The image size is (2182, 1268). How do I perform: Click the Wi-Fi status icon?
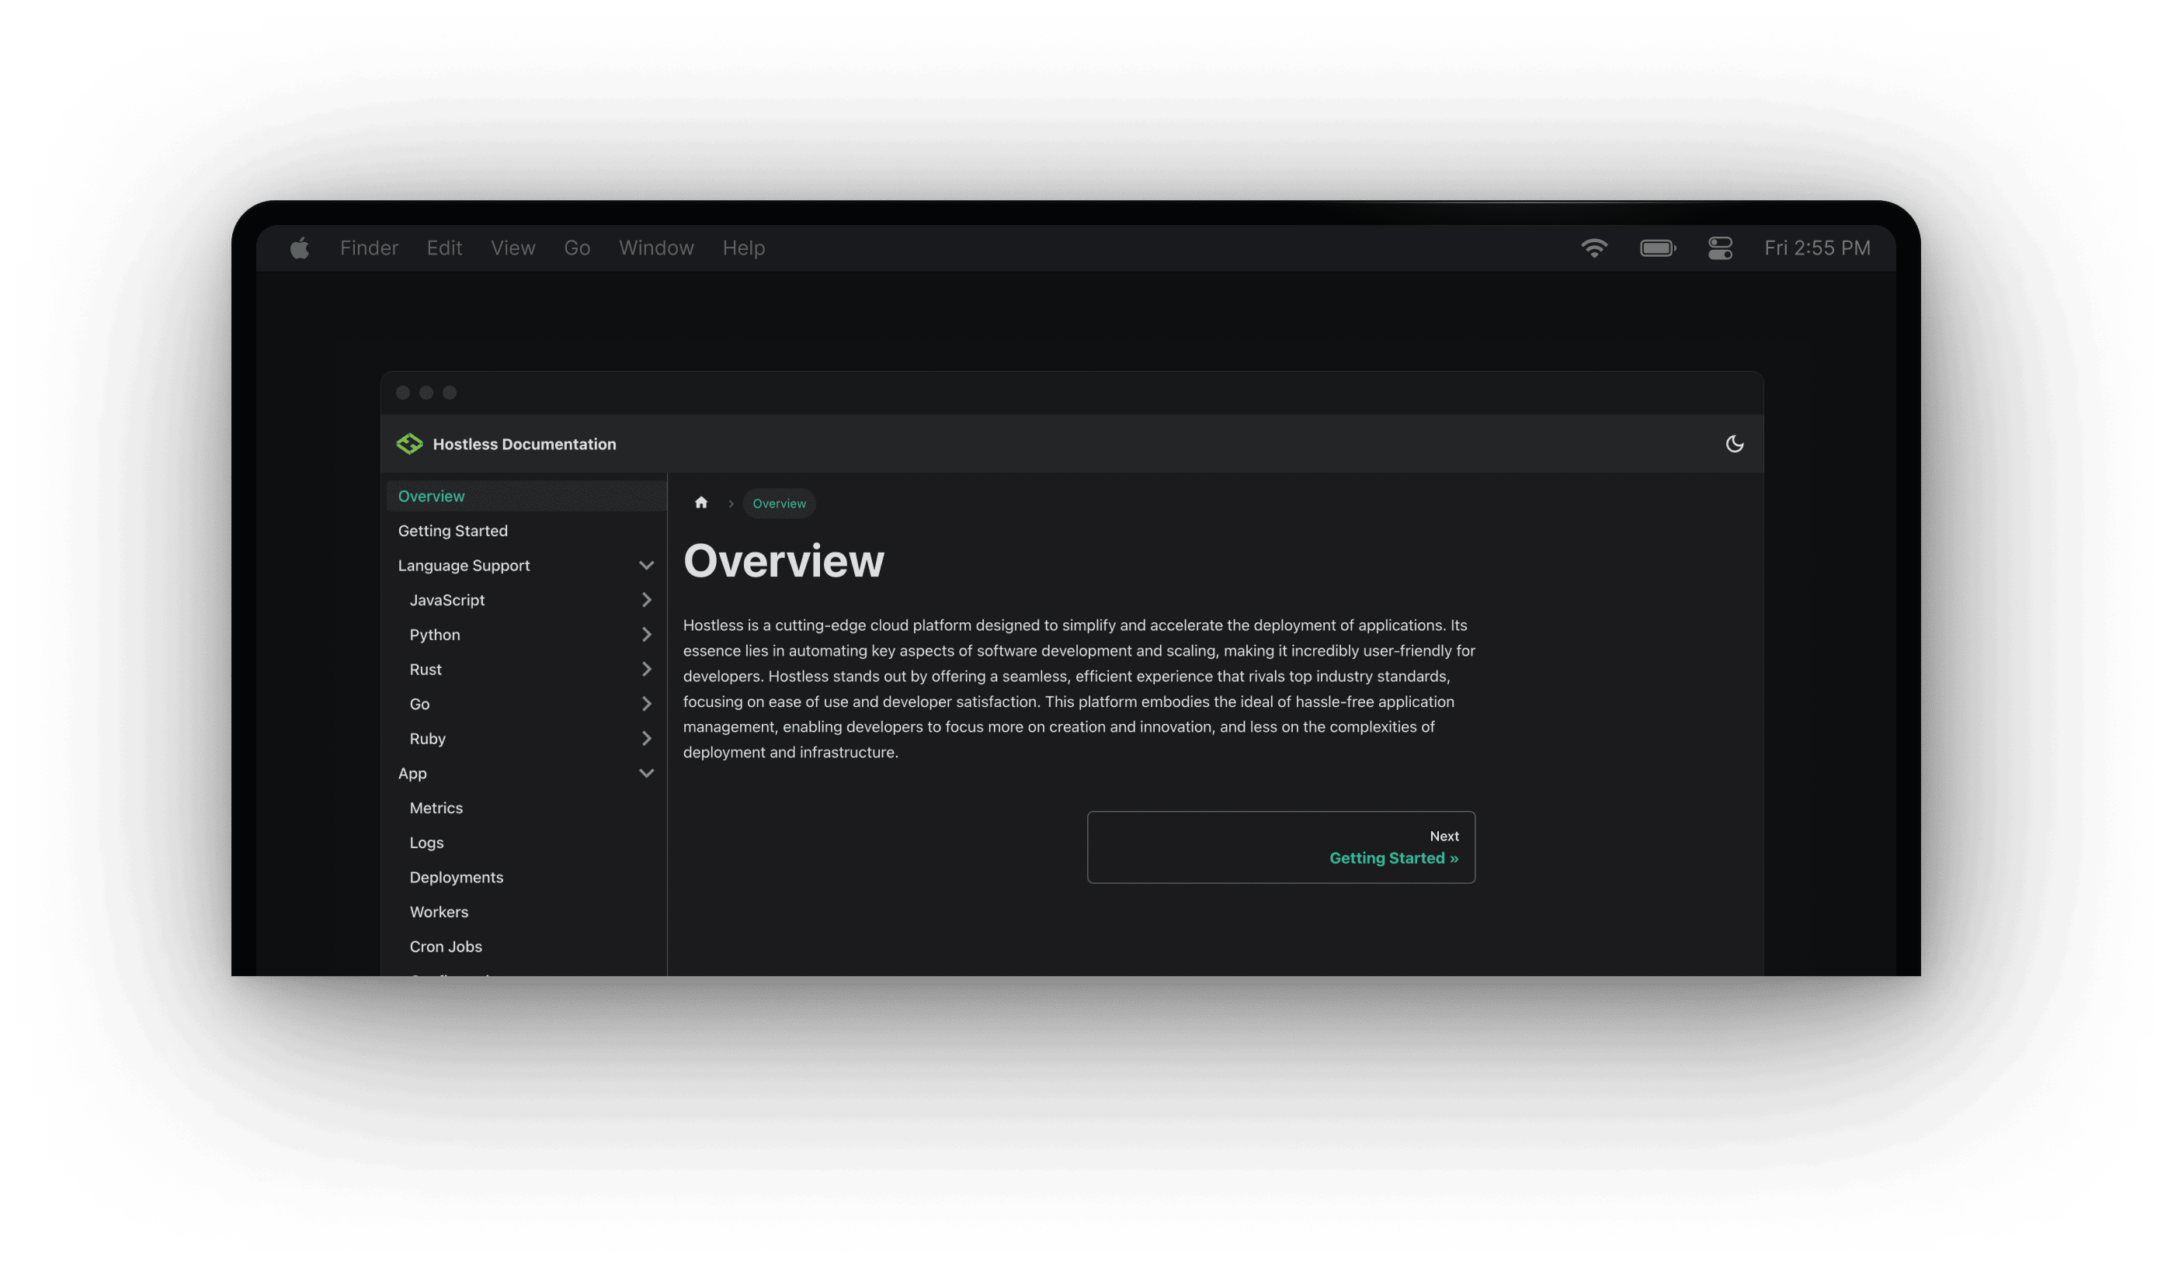point(1594,248)
